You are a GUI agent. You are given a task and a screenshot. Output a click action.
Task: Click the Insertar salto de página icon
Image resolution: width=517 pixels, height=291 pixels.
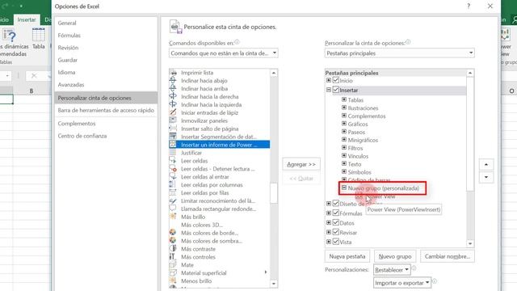pyautogui.click(x=173, y=129)
